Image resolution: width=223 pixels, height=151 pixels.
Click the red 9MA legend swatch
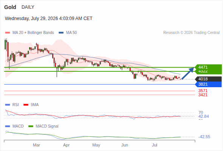(26, 105)
